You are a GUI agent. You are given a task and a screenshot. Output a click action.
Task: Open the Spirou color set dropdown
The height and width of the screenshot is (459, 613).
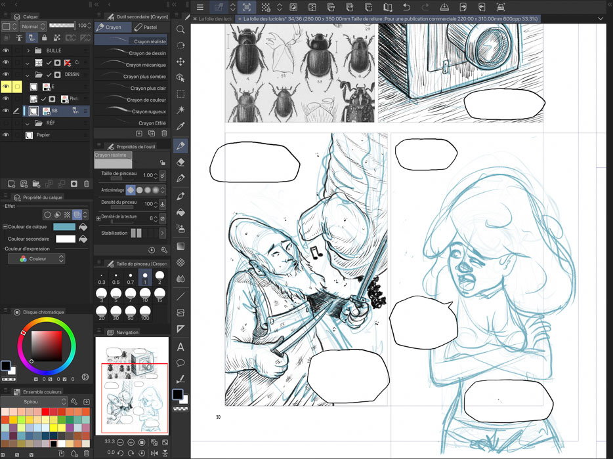click(36, 401)
